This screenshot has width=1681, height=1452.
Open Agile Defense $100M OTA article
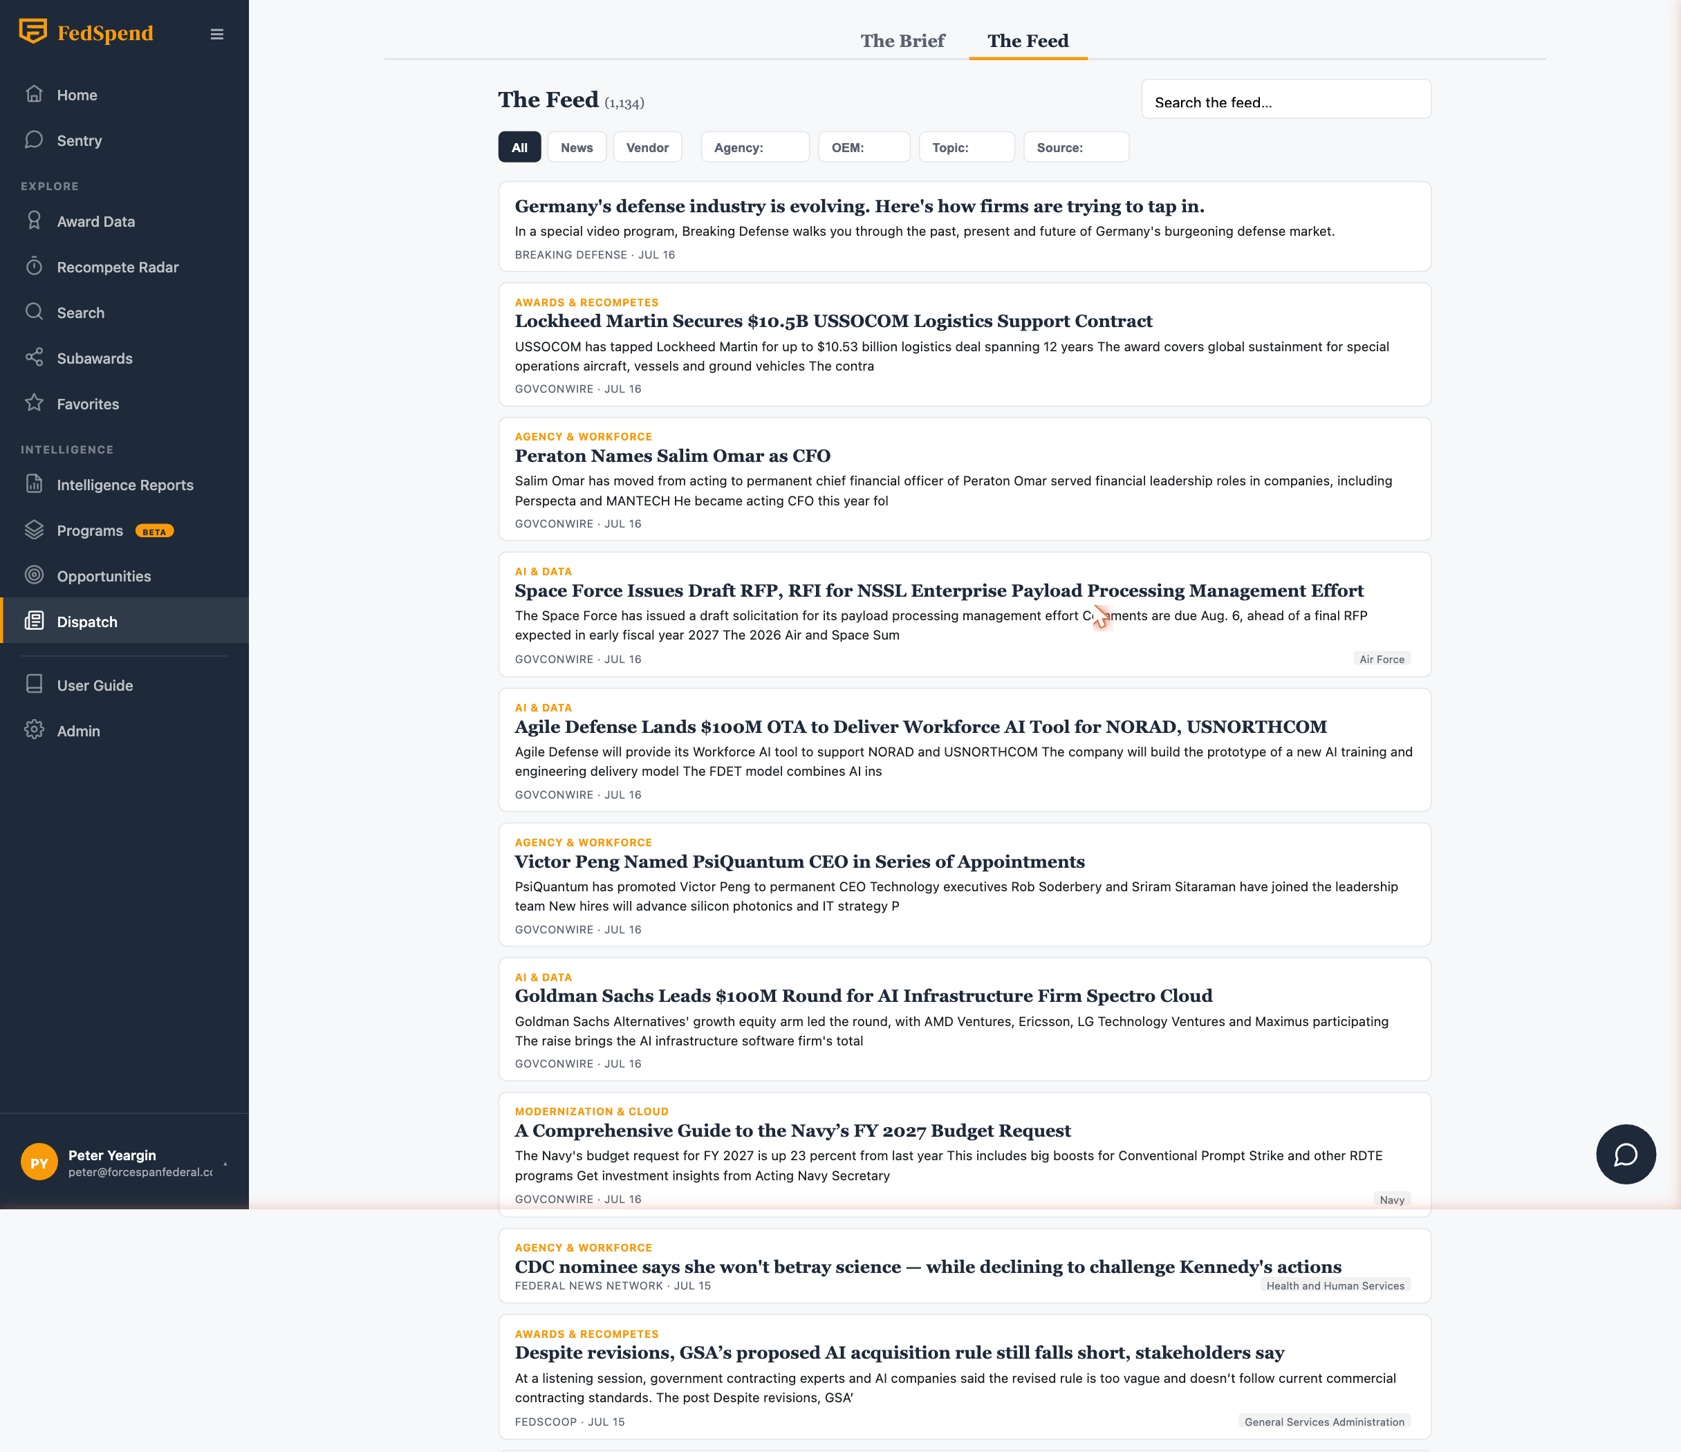point(920,727)
